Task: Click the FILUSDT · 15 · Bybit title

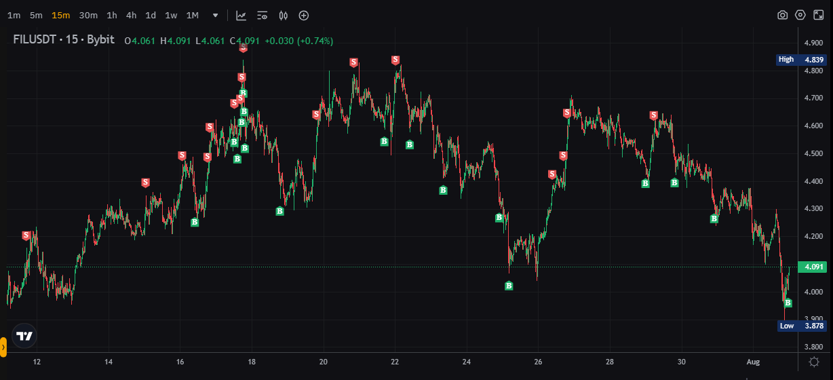Action: click(x=64, y=40)
